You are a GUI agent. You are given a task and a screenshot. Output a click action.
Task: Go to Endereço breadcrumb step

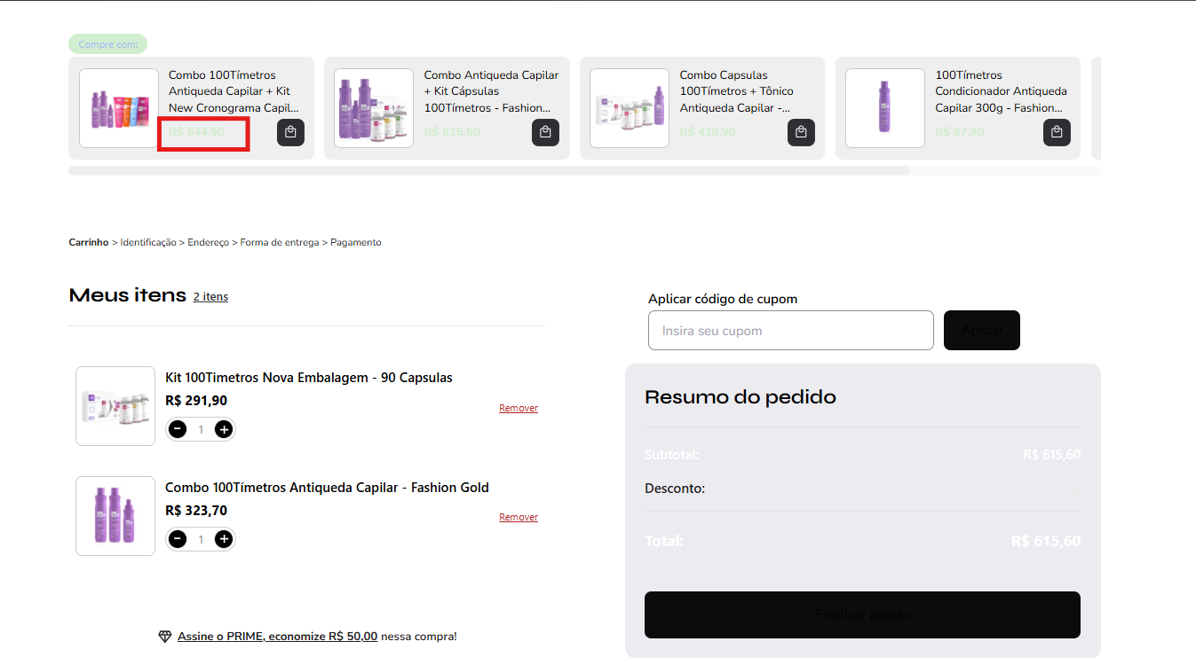[209, 242]
